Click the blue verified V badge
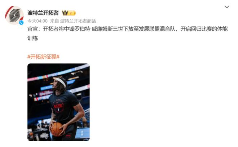Viewport: 238px width, 147px height. coord(21,23)
